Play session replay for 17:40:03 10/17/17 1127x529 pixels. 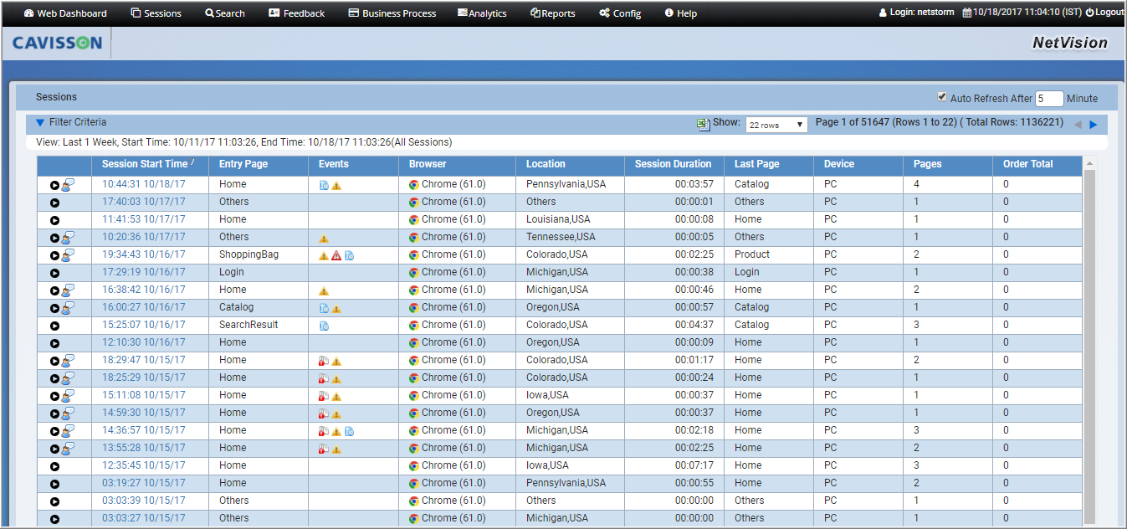click(54, 203)
